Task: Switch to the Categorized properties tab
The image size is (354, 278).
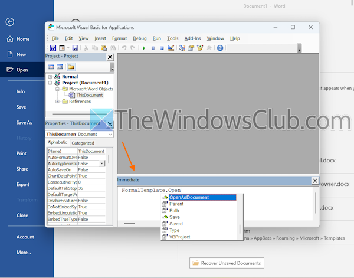Action: 83,143
